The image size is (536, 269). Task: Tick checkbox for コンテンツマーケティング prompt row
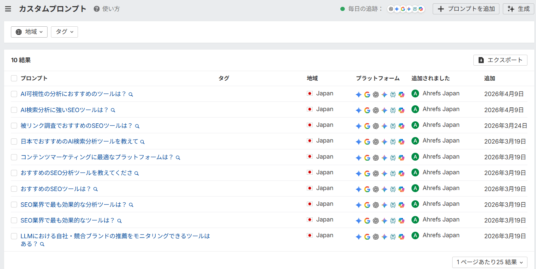pyautogui.click(x=14, y=157)
